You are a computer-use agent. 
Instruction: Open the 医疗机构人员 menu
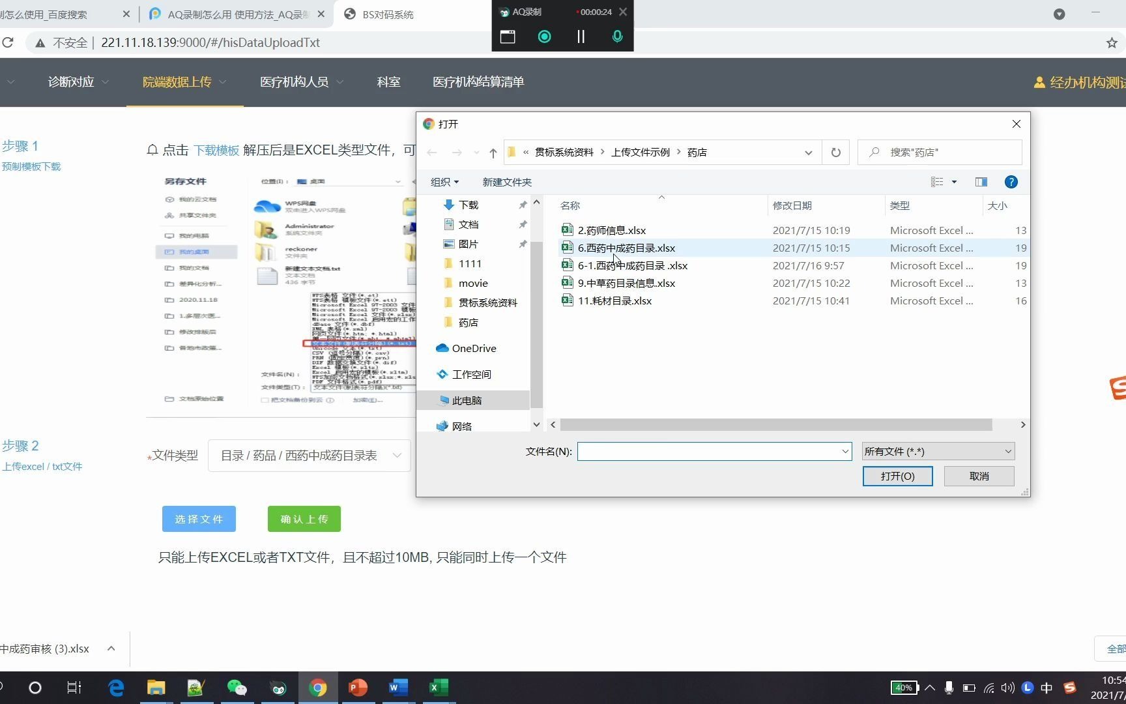coord(301,82)
